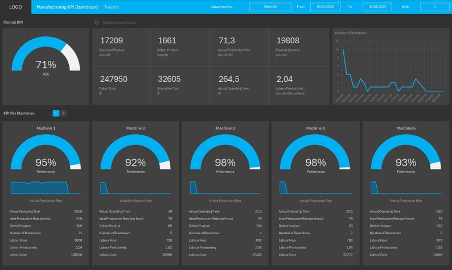This screenshot has width=452, height=270.
Task: Select Machine 5 Labour Hour value 672
Action: [439, 240]
